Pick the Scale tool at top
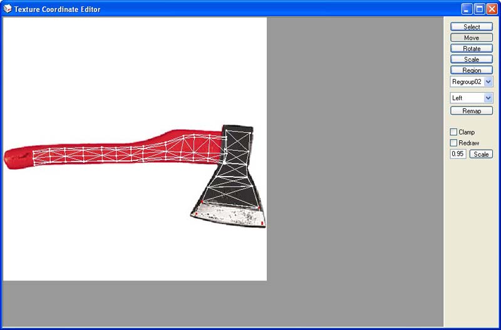This screenshot has height=330, width=501. (x=472, y=59)
